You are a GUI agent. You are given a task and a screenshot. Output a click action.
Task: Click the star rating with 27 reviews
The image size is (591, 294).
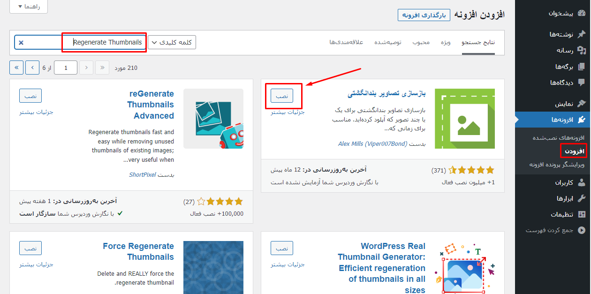click(220, 202)
